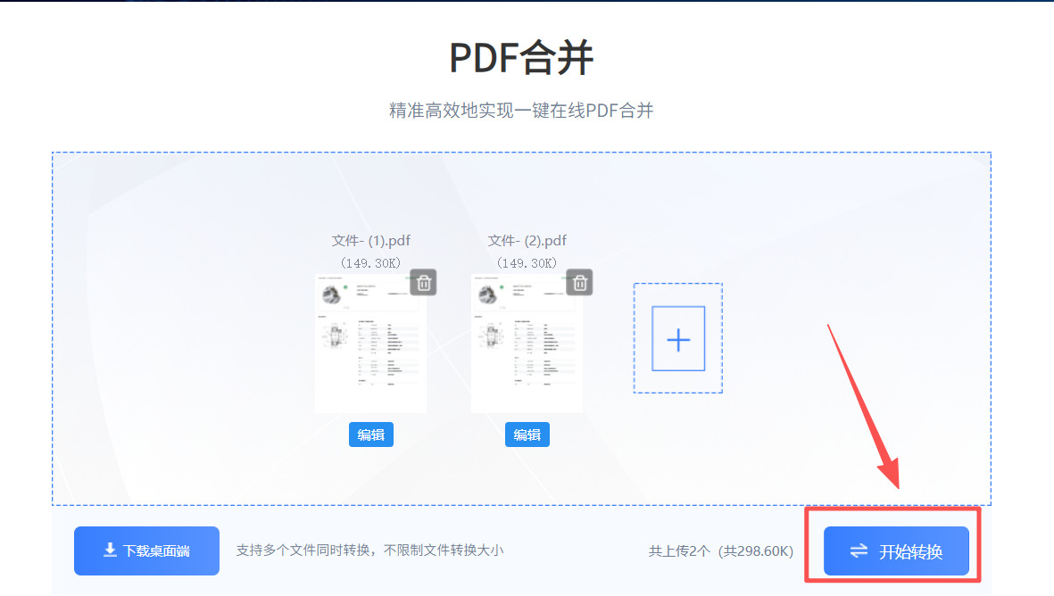Open 编辑 for 文件- (2).pdf
Screen dimensions: 1054x596
527,435
